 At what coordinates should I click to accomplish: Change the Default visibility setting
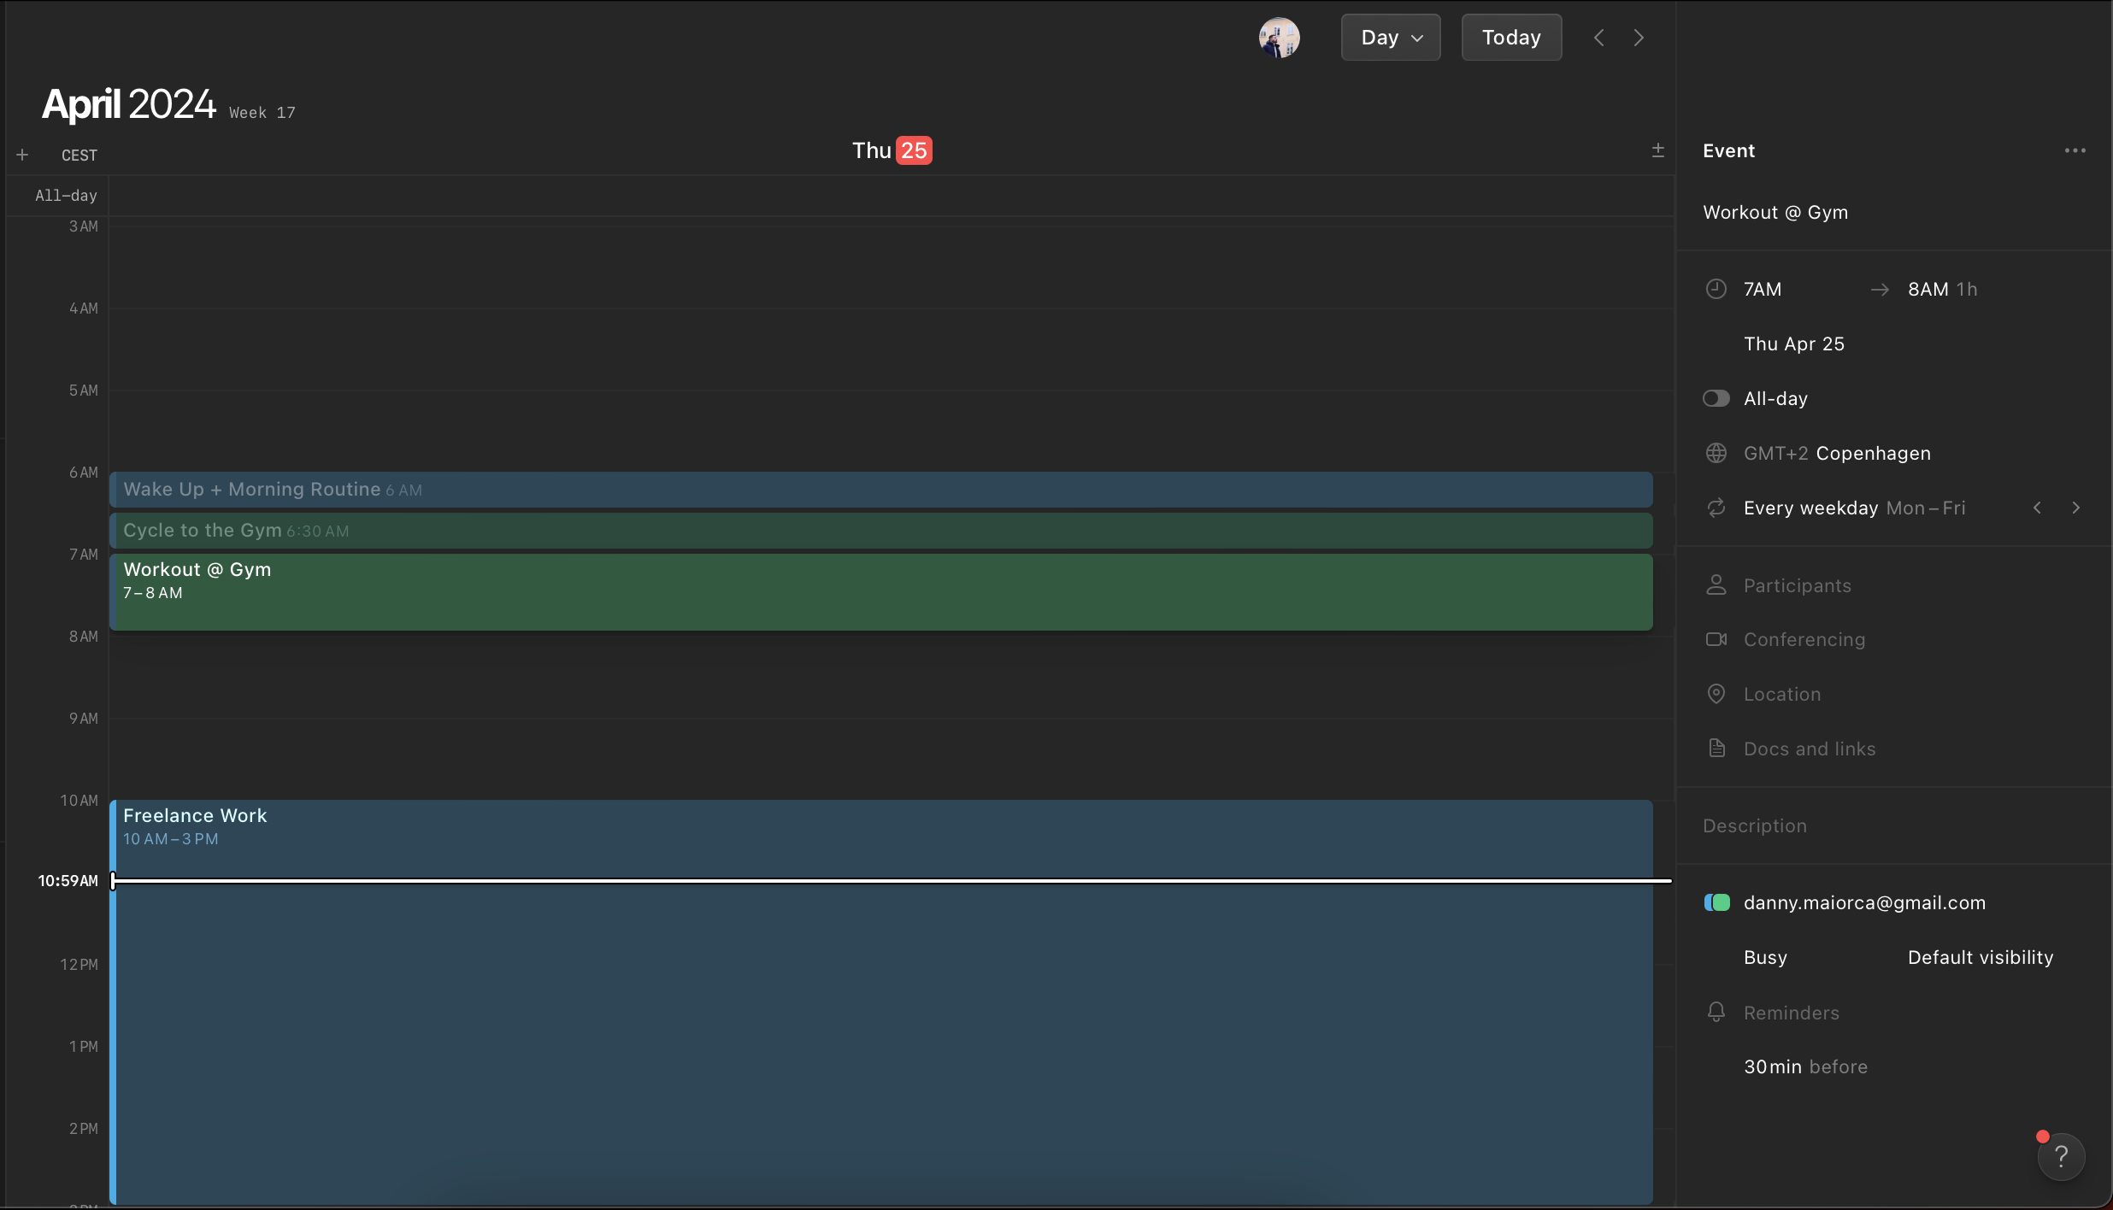(x=1979, y=957)
